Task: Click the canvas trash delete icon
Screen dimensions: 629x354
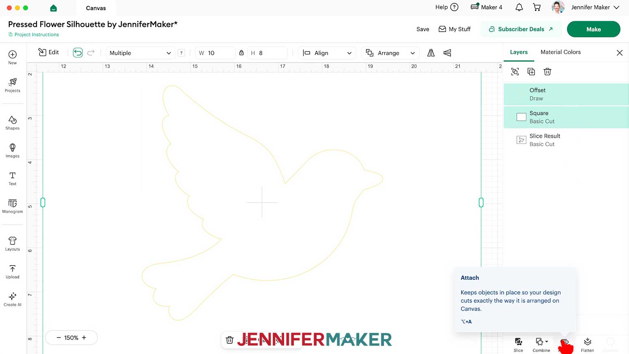Action: click(230, 340)
